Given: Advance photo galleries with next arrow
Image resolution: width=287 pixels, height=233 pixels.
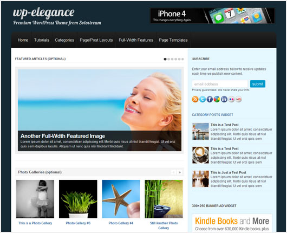Looking at the screenshot, I should point(180,172).
